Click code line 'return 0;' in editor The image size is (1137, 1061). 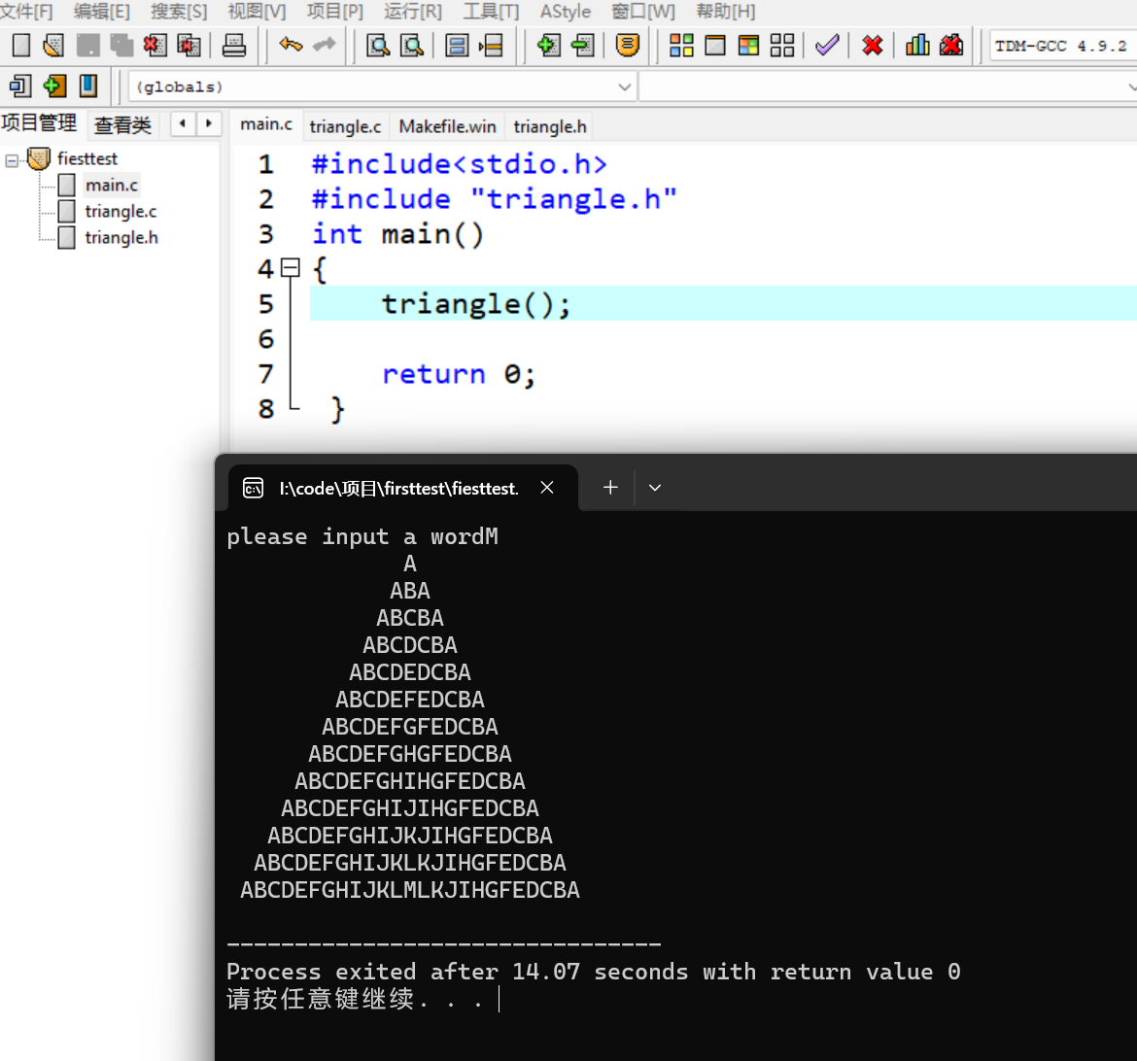(x=459, y=374)
